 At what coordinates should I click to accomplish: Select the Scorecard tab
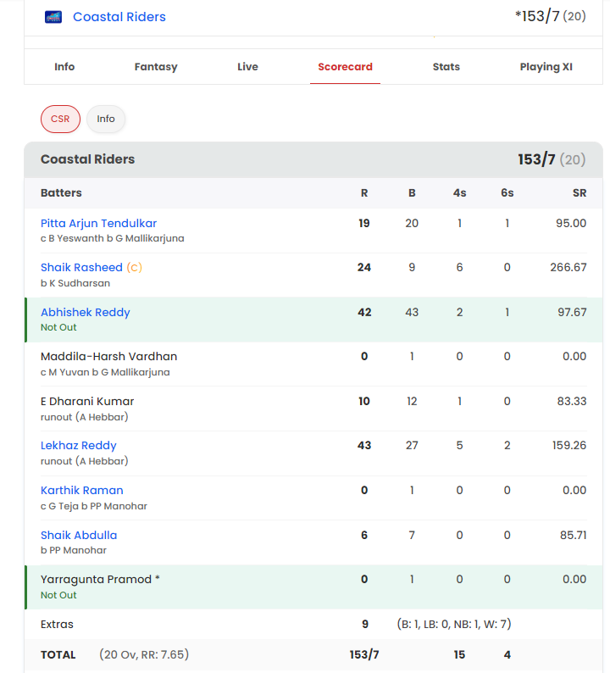(x=345, y=66)
